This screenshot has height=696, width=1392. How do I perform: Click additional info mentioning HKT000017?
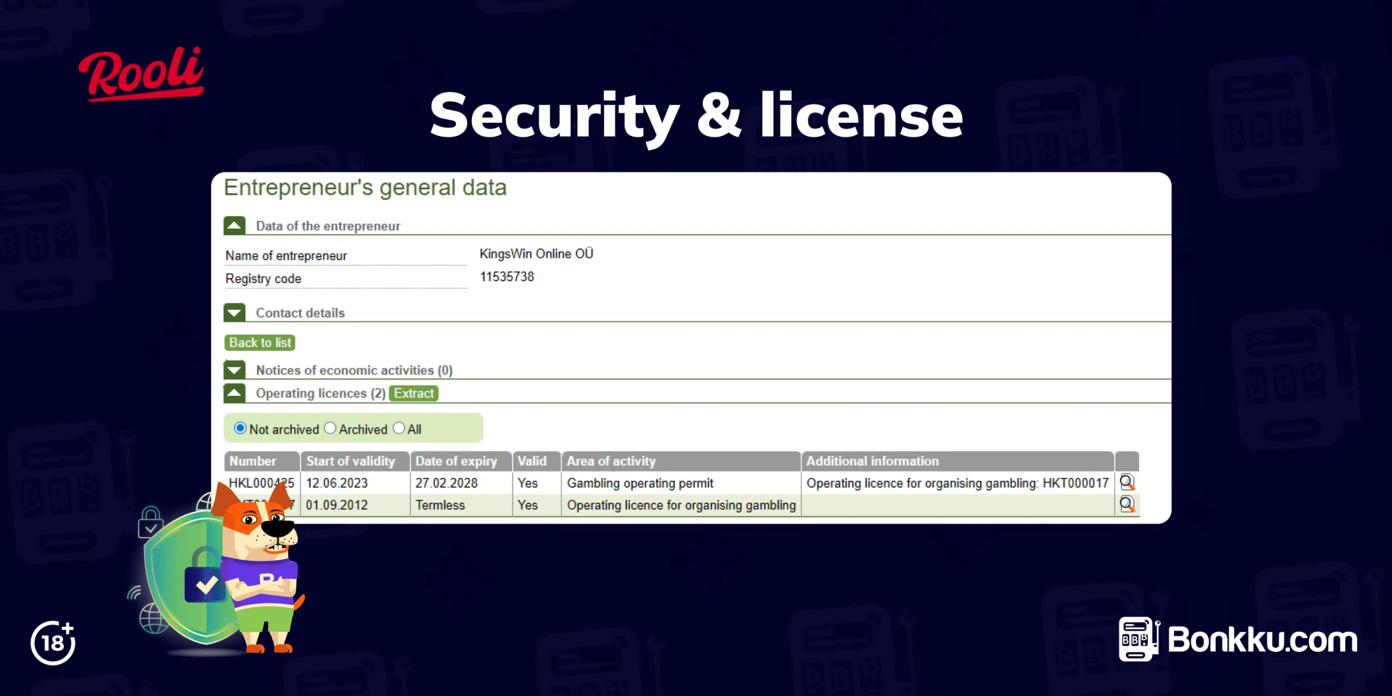[957, 483]
